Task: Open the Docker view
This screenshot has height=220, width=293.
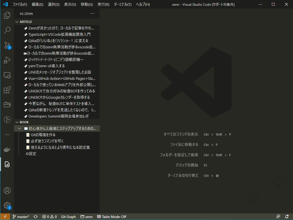Action: 7,149
